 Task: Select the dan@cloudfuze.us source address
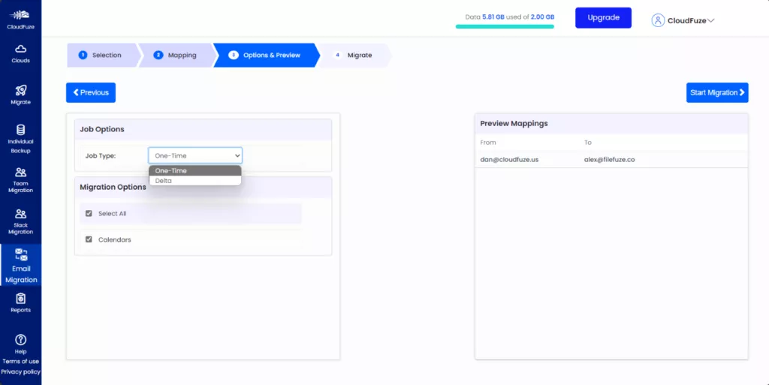point(509,159)
